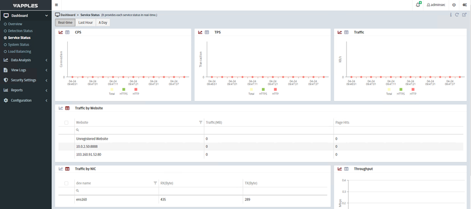Click the power logout icon
The image size is (471, 209).
pos(454,5)
